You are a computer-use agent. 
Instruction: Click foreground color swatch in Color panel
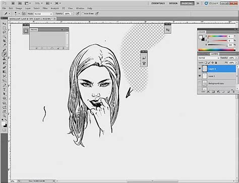coord(201,37)
